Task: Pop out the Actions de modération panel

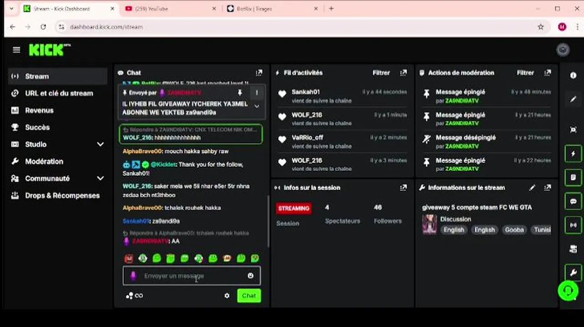Action: click(x=548, y=73)
